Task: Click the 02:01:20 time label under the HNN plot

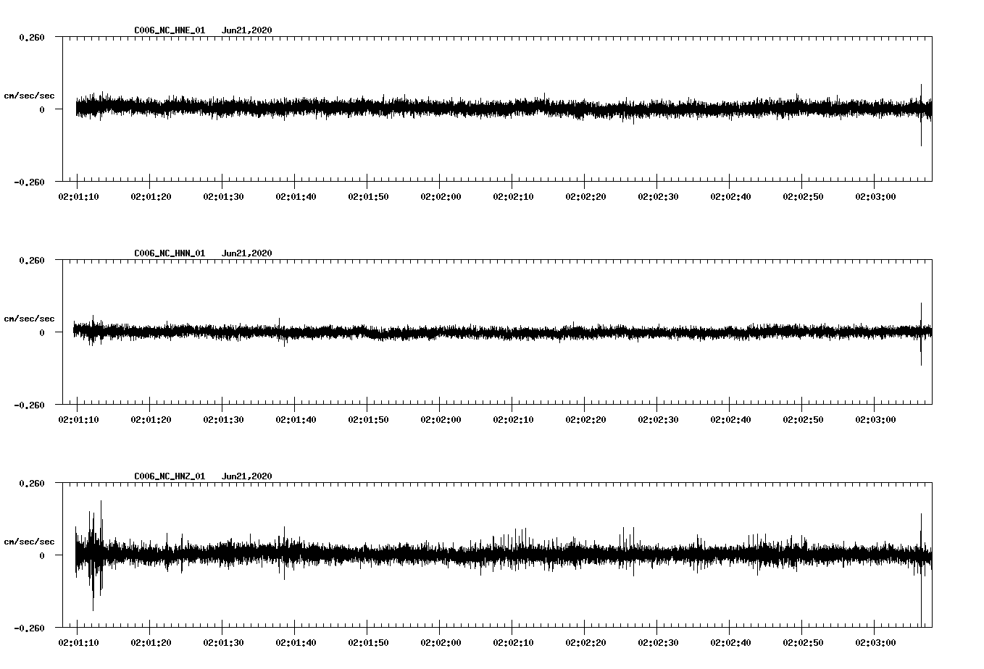Action: (151, 420)
